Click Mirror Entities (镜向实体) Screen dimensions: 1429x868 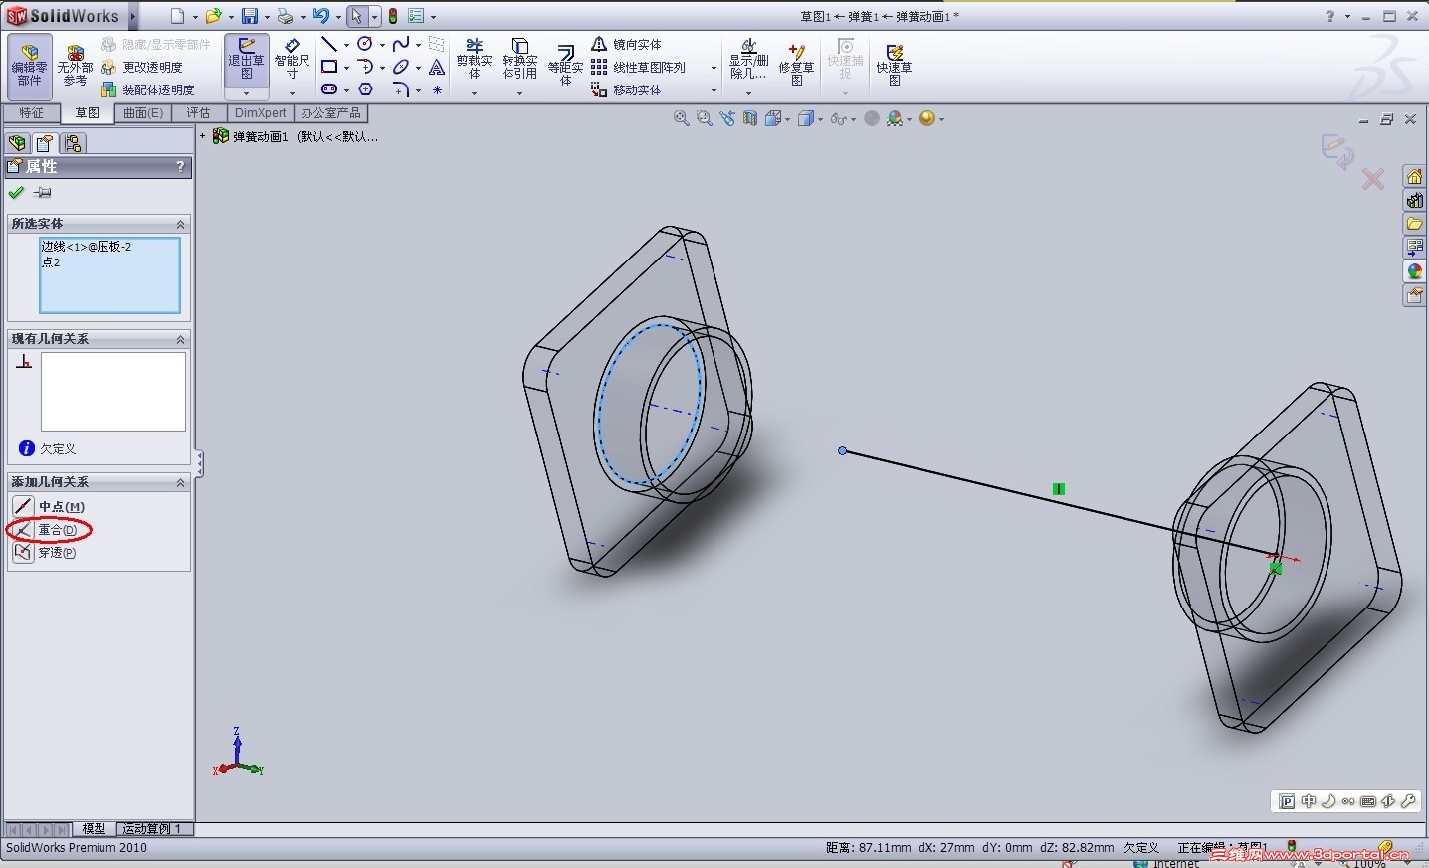pos(627,44)
